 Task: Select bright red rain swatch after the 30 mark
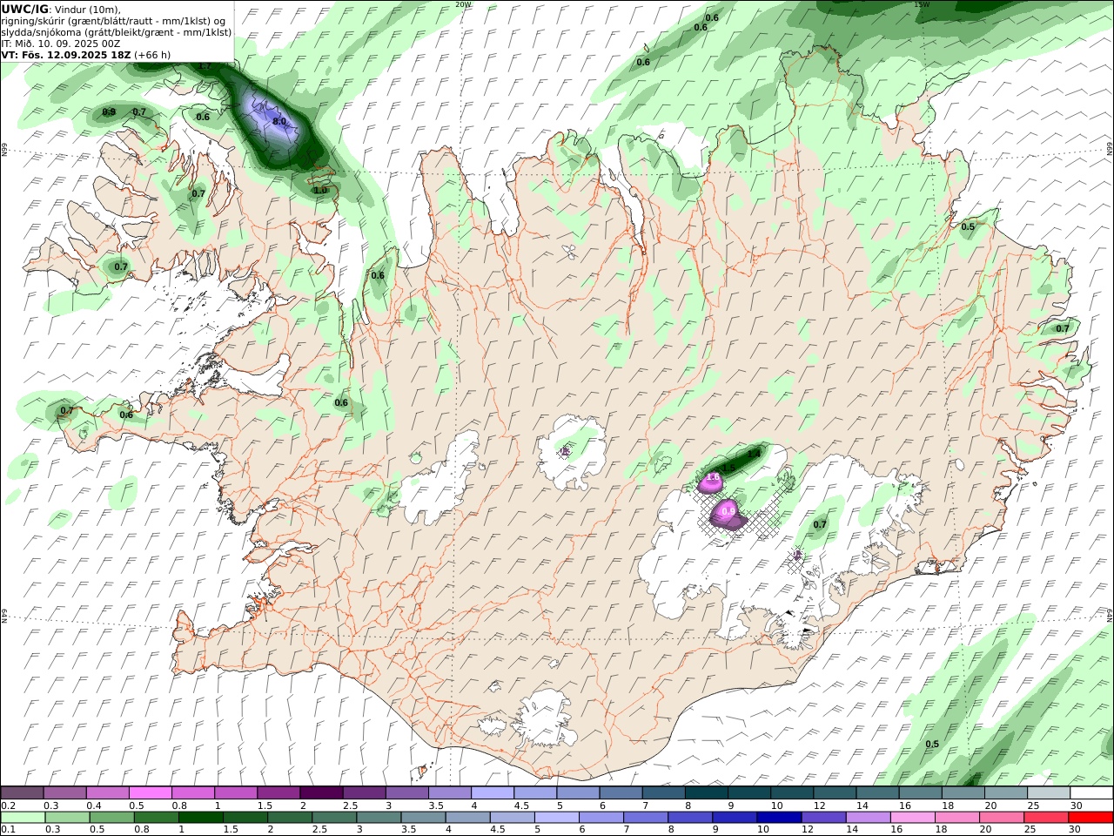[1091, 817]
